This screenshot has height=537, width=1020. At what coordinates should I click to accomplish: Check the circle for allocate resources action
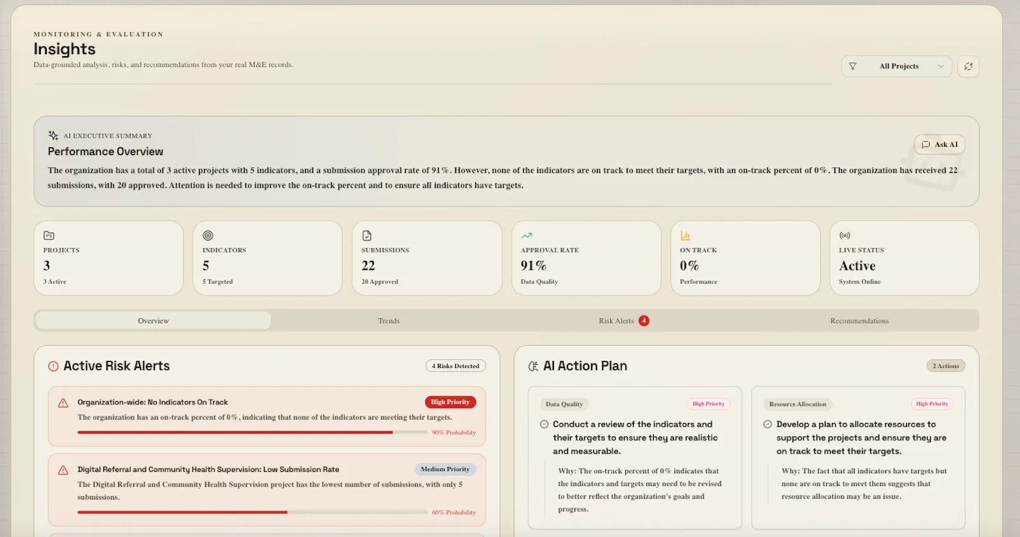[768, 424]
